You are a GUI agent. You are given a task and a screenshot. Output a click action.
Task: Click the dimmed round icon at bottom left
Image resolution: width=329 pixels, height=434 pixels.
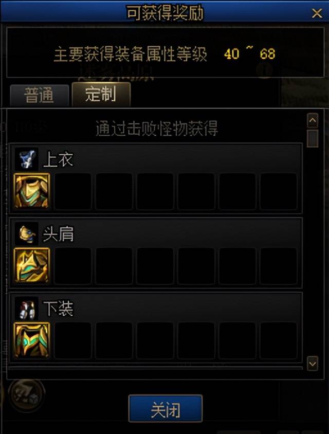(27, 396)
